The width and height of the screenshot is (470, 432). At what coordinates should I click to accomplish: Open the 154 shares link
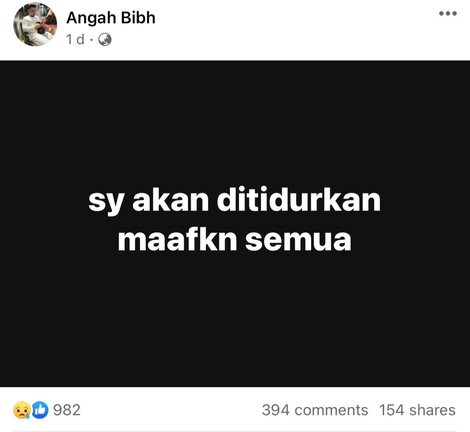point(417,410)
